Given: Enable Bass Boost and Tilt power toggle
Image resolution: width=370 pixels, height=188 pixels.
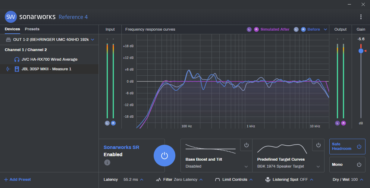Looking at the screenshot, I should [x=246, y=145].
